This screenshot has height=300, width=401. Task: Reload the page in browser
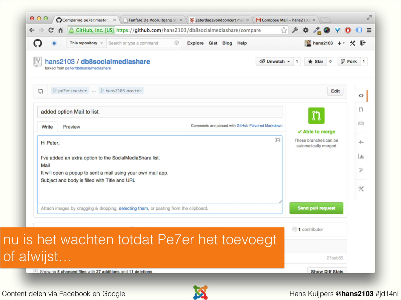(51, 30)
